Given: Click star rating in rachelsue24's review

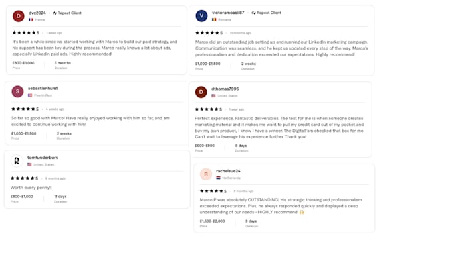Looking at the screenshot, I should pyautogui.click(x=213, y=191).
